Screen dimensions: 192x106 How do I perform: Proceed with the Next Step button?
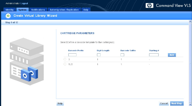(177, 103)
